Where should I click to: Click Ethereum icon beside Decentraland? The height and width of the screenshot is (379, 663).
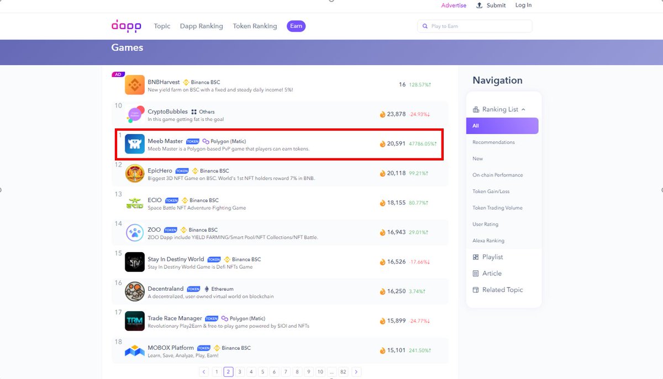point(207,289)
